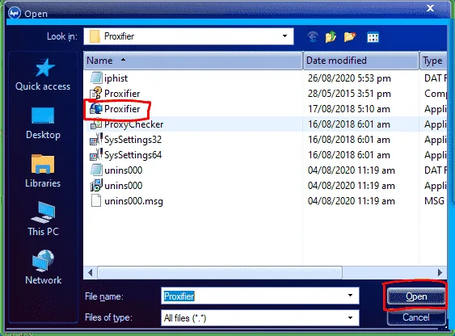Select the SysSettings32 file name text
Viewport: 455px width, 336px height.
pyautogui.click(x=133, y=140)
